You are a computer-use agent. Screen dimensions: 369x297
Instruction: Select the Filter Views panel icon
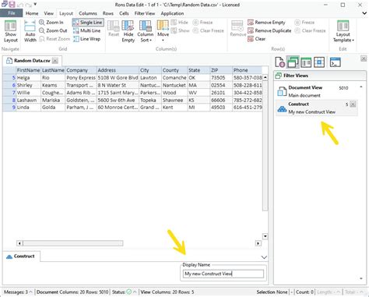pos(293,62)
